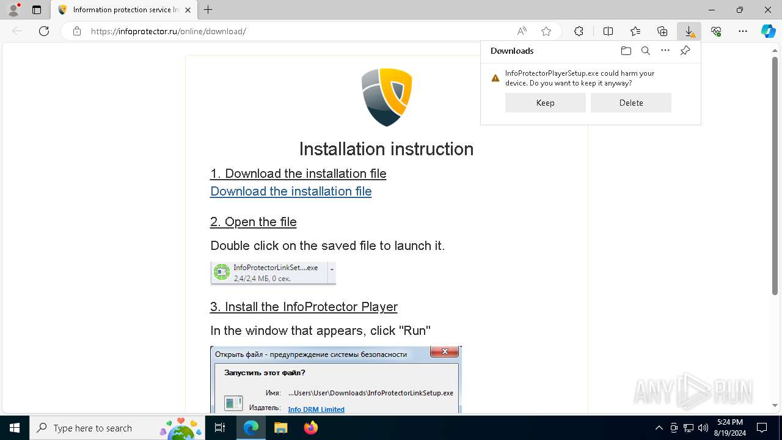Open the network icon in the tray
Viewport: 782px width, 440px height.
(x=689, y=428)
